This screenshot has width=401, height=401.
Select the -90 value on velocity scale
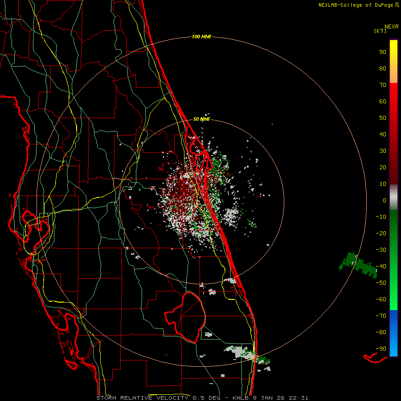[381, 349]
